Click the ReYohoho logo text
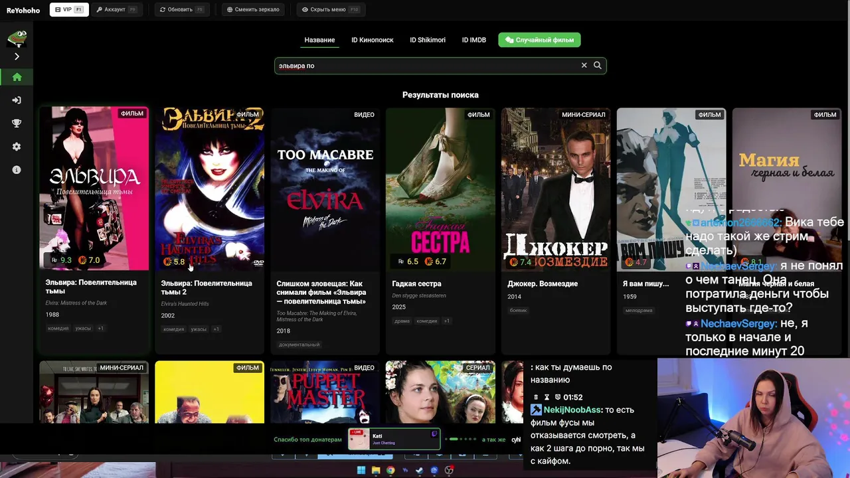The width and height of the screenshot is (850, 478). pyautogui.click(x=23, y=10)
